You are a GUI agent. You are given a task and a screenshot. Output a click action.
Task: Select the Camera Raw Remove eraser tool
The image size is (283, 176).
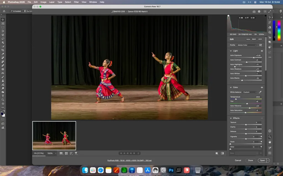click(x=270, y=27)
